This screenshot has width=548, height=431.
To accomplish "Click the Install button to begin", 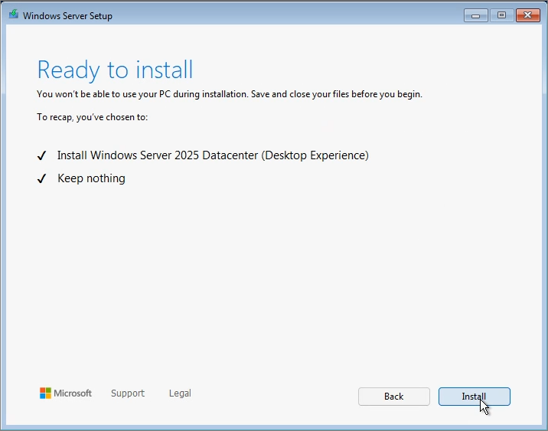I will click(x=475, y=397).
